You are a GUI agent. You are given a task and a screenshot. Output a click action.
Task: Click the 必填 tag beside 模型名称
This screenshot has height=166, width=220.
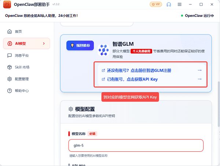[x=92, y=134]
